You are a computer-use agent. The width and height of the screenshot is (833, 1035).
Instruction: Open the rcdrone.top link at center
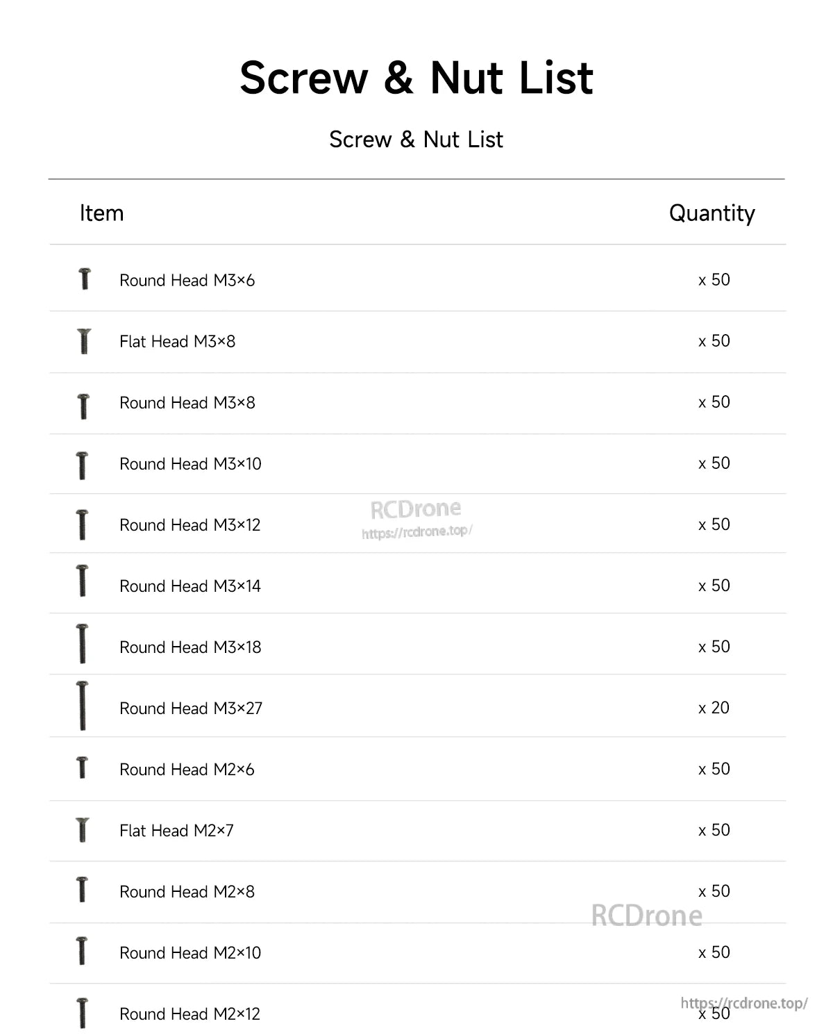pos(416,532)
